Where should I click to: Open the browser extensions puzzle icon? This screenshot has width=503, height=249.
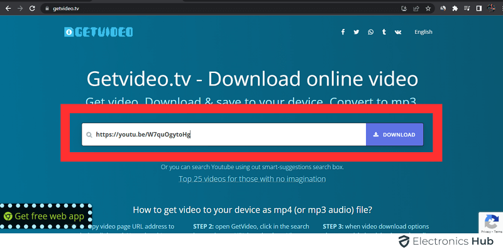(x=455, y=9)
